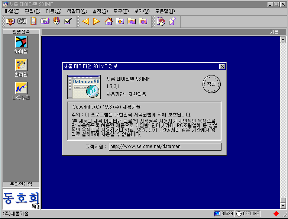The image size is (288, 219).
Task: Click the round 확인 button
Action: click(x=211, y=84)
